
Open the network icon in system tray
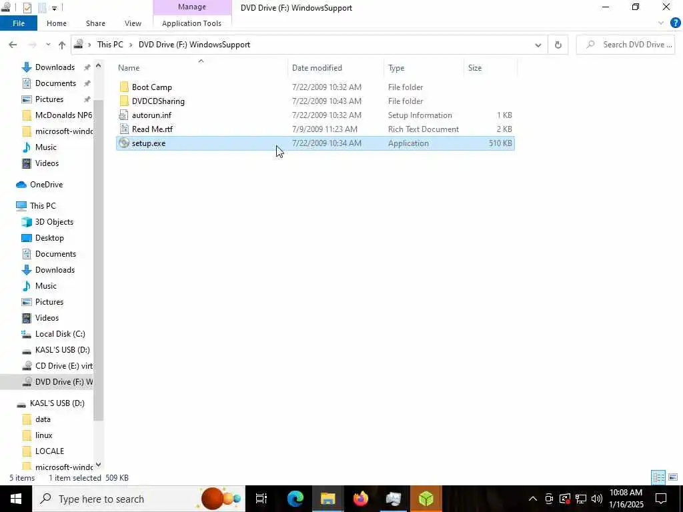(x=581, y=499)
